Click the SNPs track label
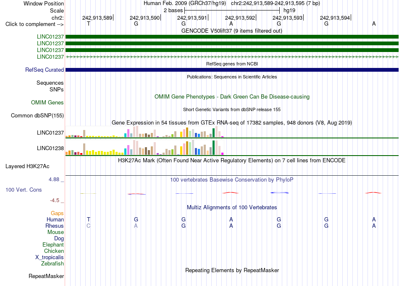The image size is (399, 286). coord(57,89)
